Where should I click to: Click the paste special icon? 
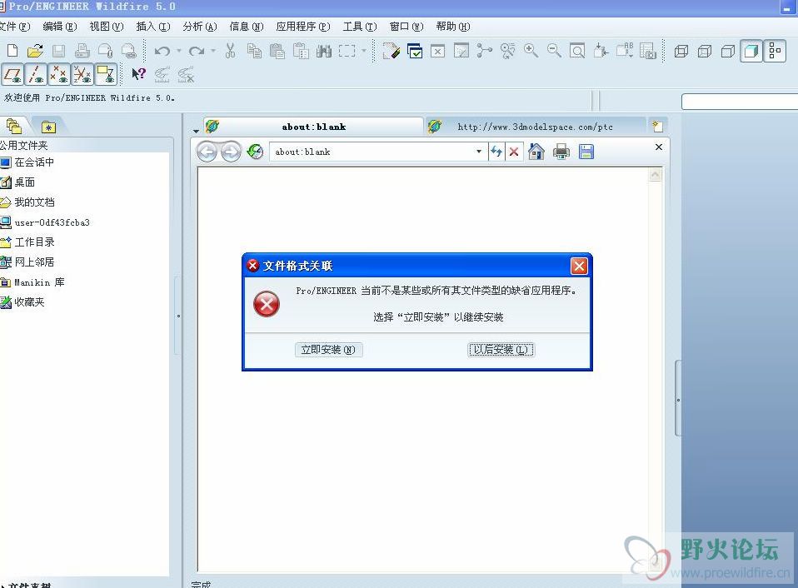(x=300, y=51)
